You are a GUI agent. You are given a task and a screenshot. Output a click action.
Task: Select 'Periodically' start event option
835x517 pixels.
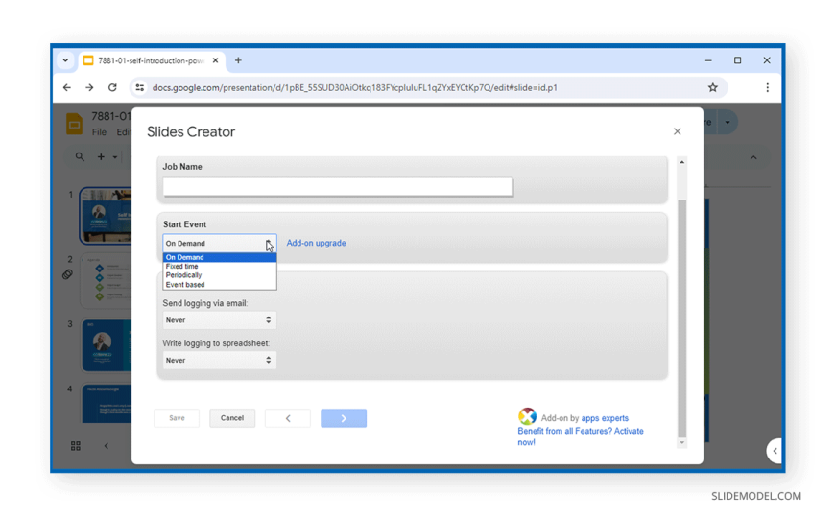tap(184, 275)
